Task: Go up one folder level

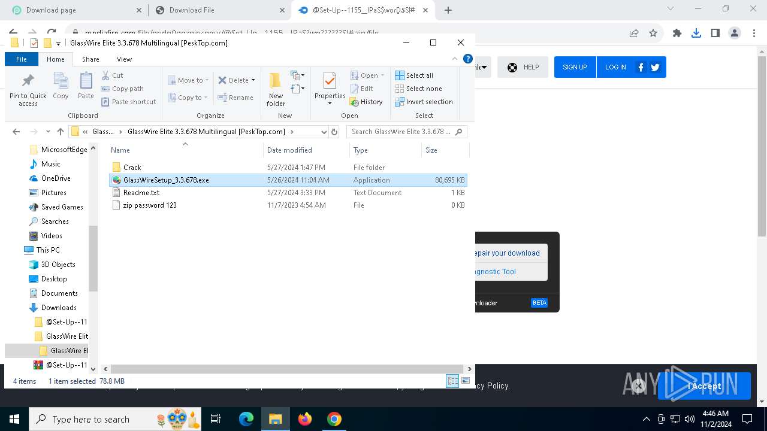Action: [61, 132]
